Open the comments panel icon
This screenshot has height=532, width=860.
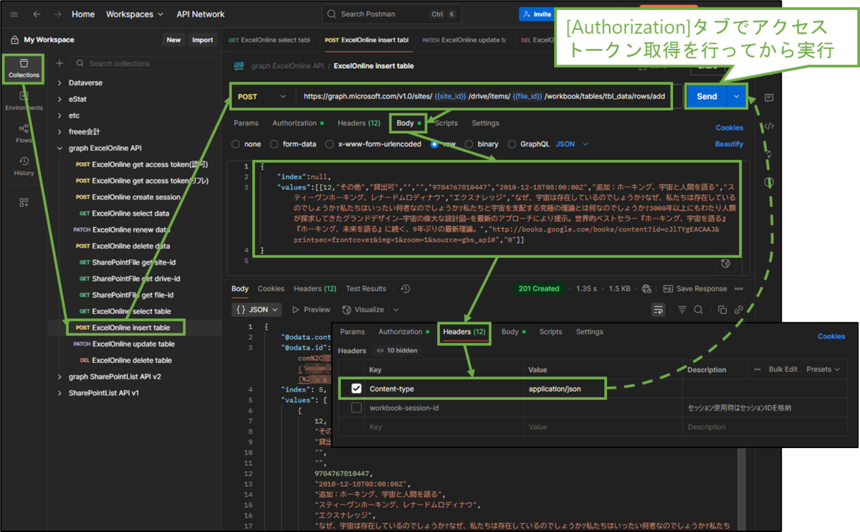tap(769, 96)
